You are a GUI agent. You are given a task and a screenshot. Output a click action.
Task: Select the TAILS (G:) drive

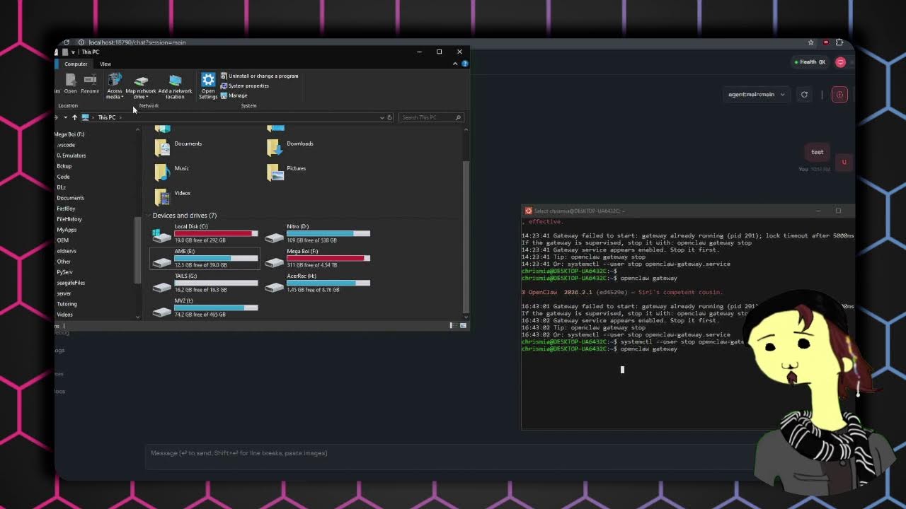[x=205, y=283]
